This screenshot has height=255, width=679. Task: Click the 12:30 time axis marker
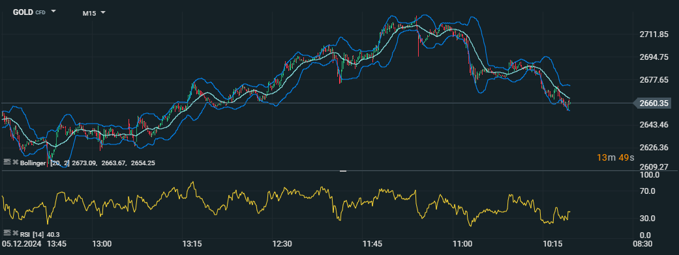point(282,244)
